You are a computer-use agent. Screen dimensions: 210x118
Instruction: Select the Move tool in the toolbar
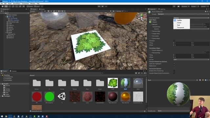point(6,6)
